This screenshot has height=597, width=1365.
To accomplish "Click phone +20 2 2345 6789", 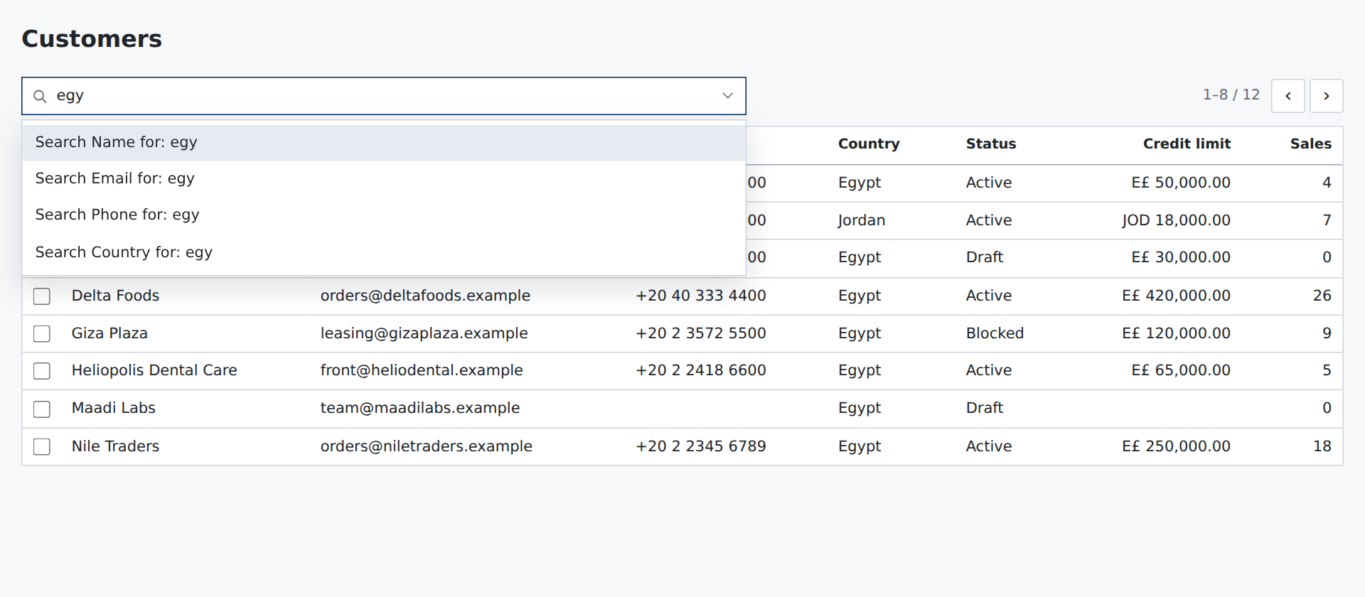I will [x=701, y=446].
